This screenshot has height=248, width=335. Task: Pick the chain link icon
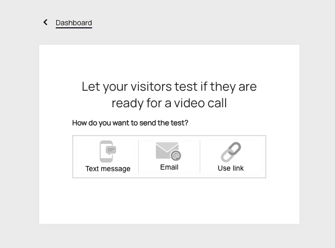click(x=231, y=152)
